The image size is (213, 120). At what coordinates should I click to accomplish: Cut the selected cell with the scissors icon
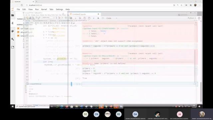point(80,18)
